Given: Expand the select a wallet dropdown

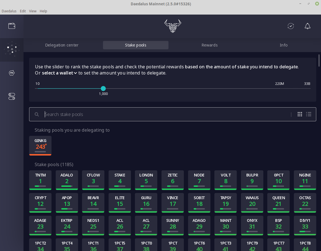Looking at the screenshot, I should [x=59, y=73].
